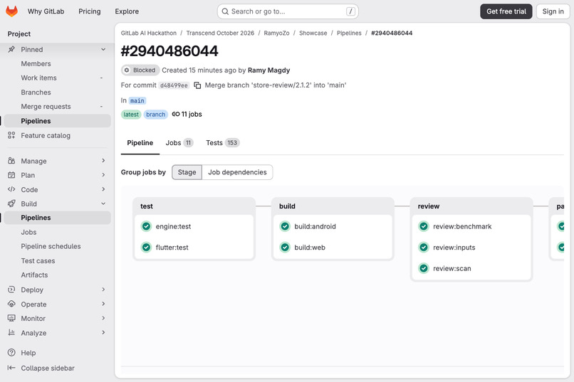
Task: Expand the Plan section chevron
Action: [103, 175]
